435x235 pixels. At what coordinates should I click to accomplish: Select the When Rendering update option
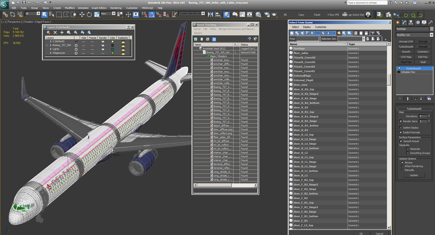coord(402,166)
